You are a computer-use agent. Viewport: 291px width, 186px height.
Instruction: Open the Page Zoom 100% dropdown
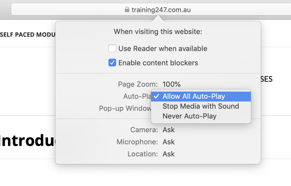click(x=171, y=84)
